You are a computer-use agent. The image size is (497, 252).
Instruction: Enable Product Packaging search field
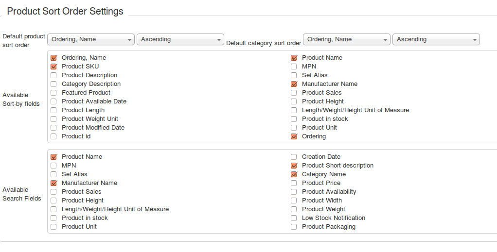[x=294, y=227]
